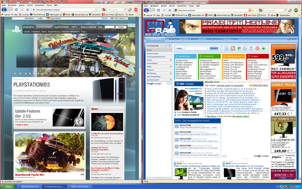302x189 pixels.
Task: Open search engine dropdown in PRAD window
Action: [x=262, y=10]
